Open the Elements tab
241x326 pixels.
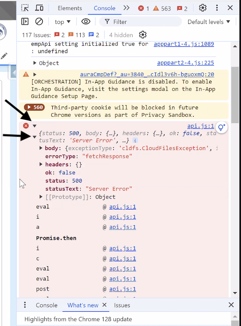[x=70, y=8]
